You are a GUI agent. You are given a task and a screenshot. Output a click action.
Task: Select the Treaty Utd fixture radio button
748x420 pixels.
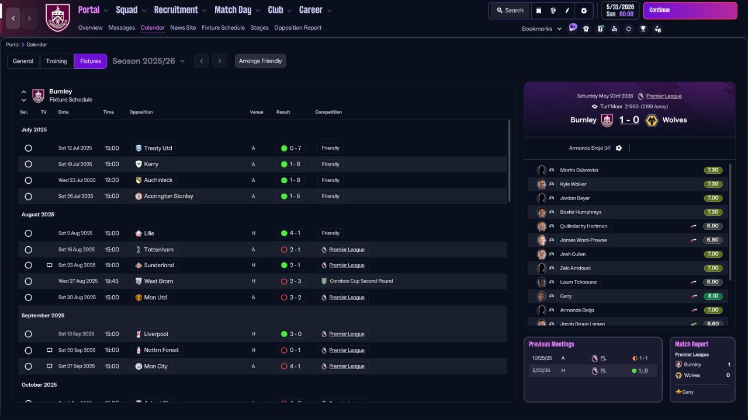[x=28, y=148]
